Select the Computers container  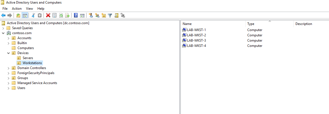(25, 48)
